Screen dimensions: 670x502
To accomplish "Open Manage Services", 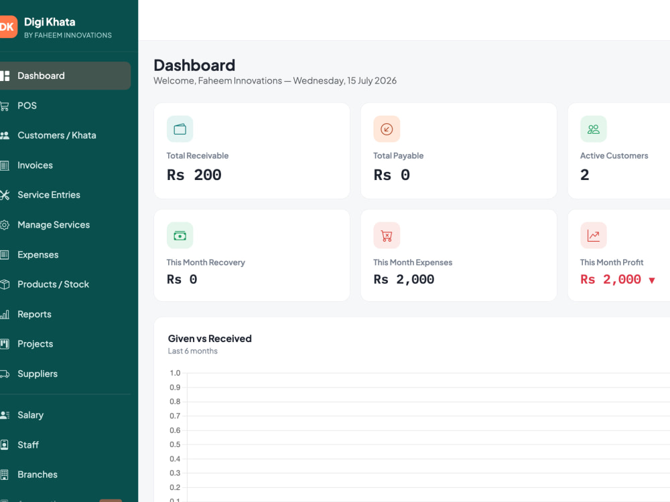I will [x=66, y=225].
